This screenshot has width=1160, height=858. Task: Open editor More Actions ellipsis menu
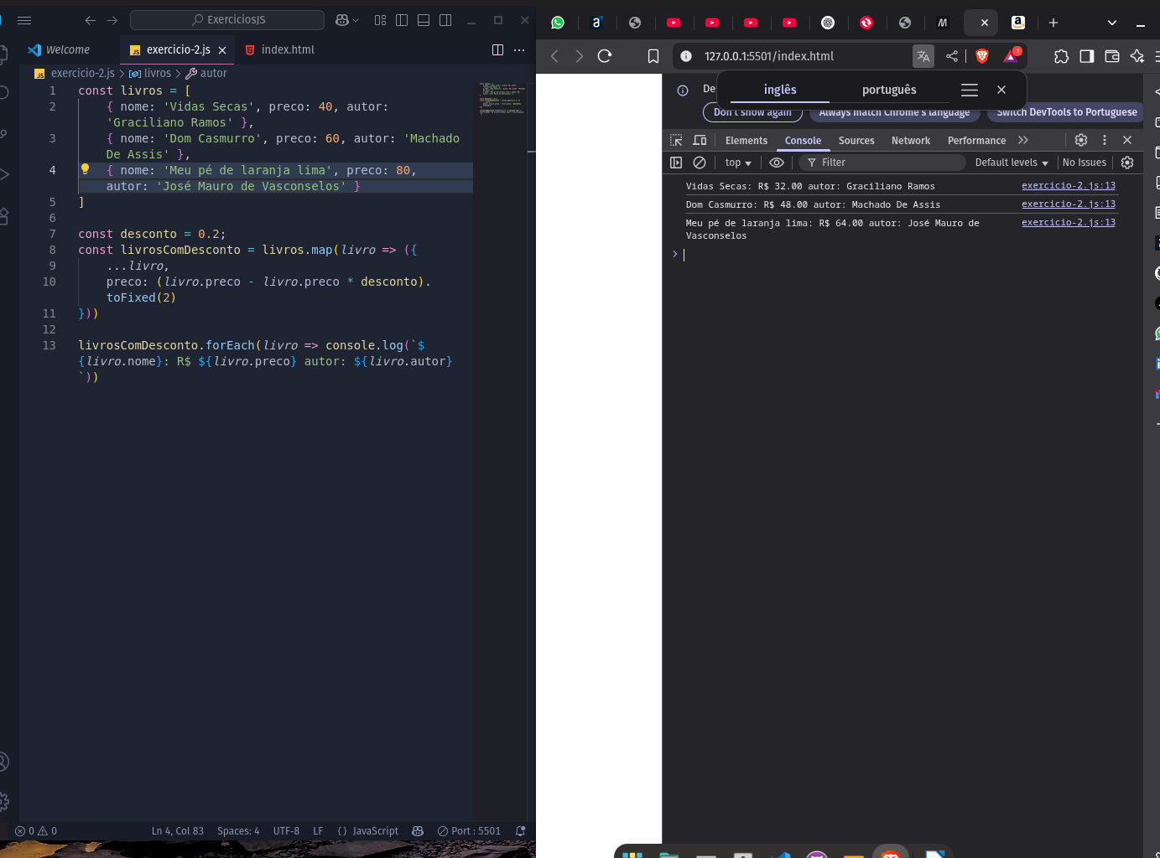519,50
